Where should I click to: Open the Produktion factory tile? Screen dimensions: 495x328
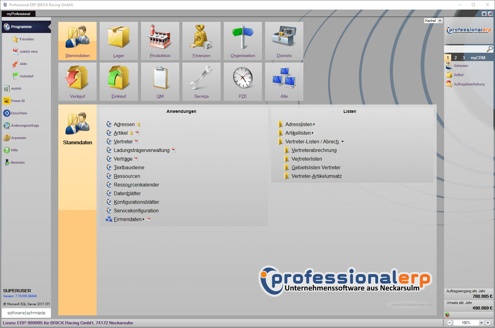pos(160,41)
